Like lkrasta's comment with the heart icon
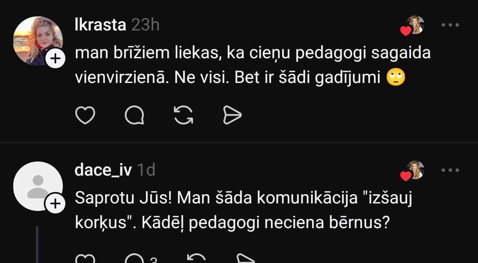478x263 pixels. point(85,115)
